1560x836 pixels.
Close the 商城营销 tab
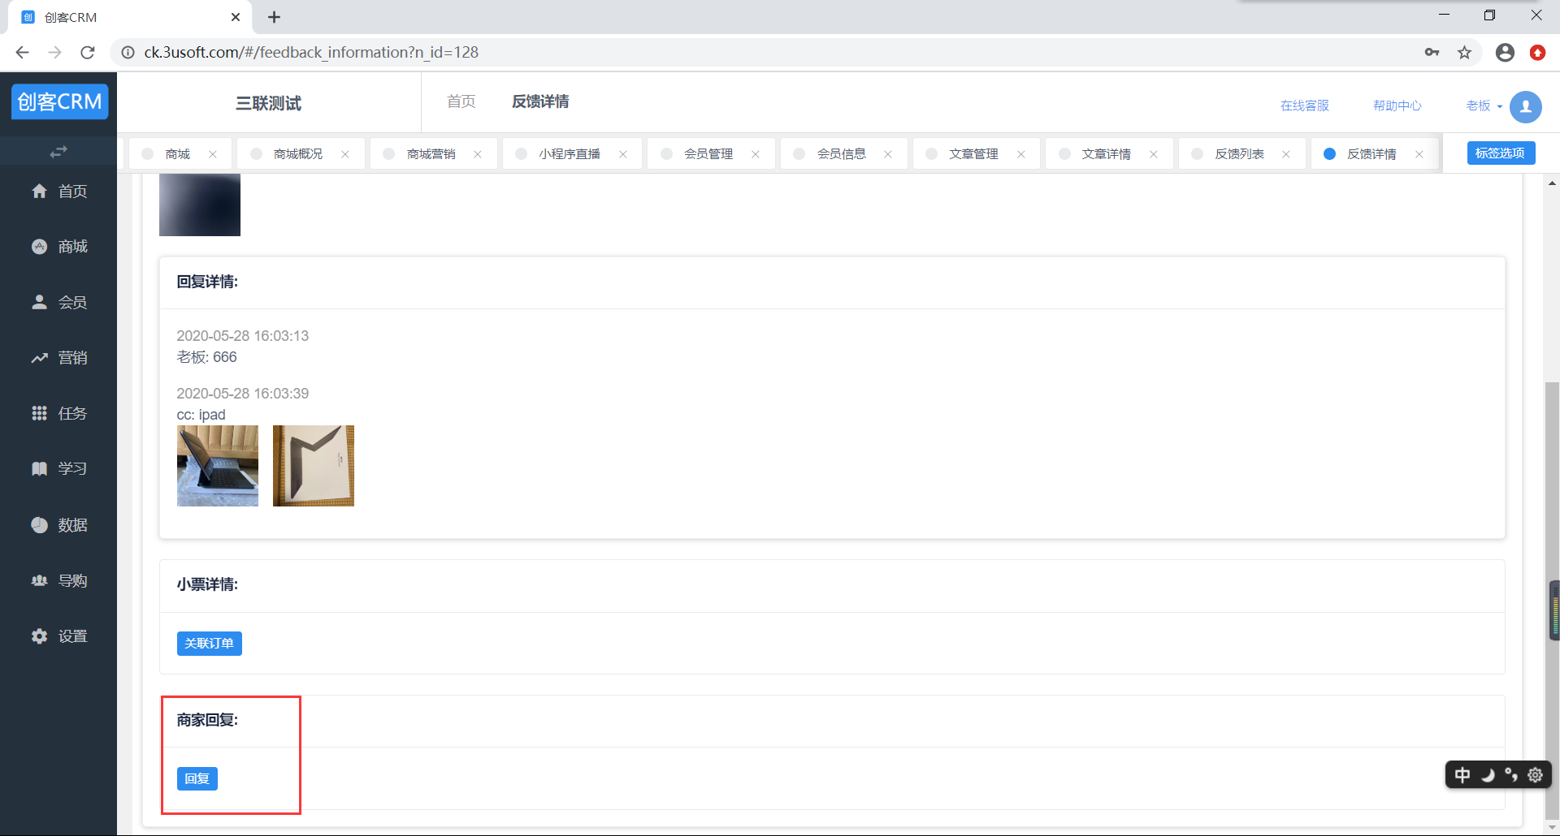pyautogui.click(x=478, y=154)
